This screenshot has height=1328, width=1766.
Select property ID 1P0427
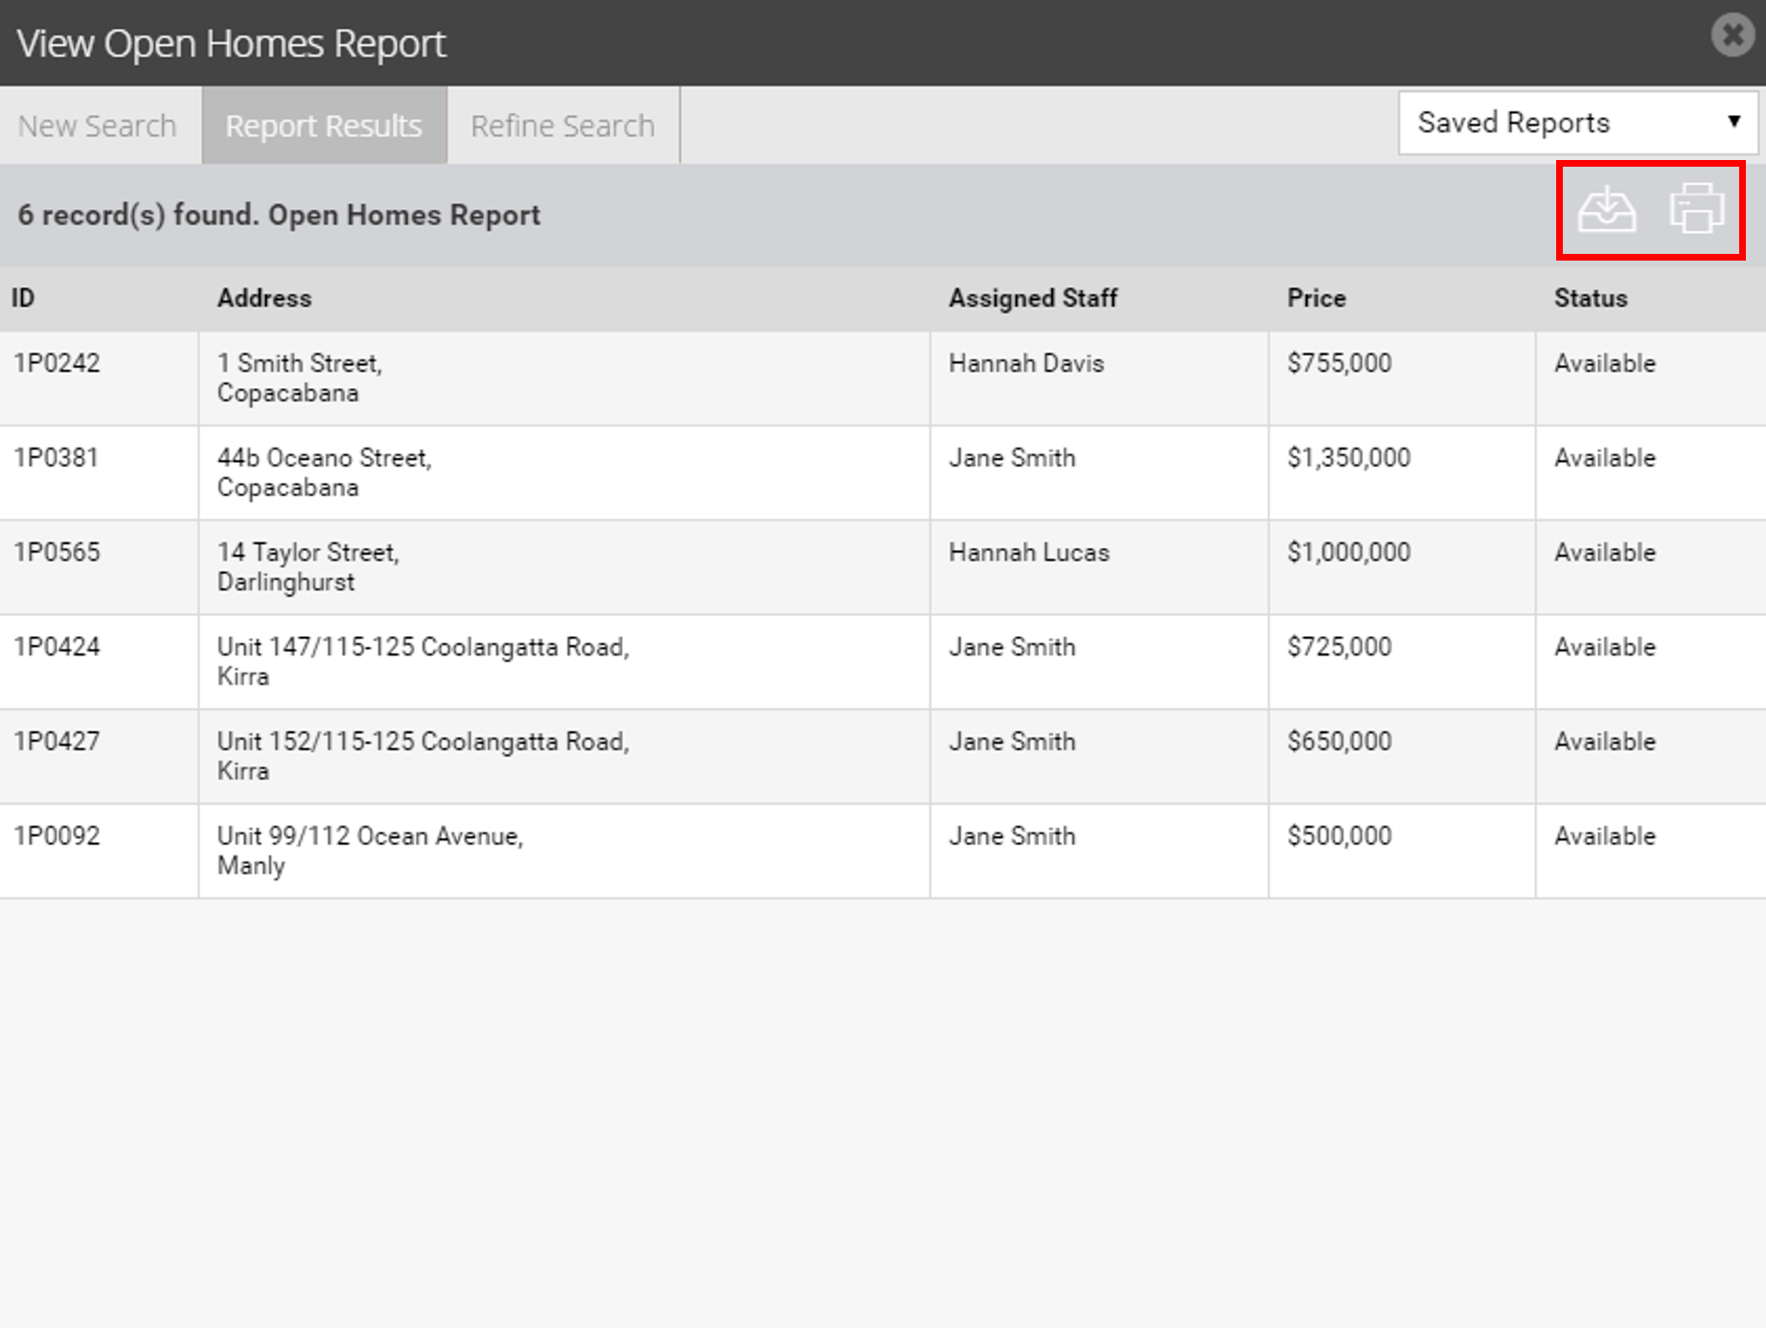57,742
